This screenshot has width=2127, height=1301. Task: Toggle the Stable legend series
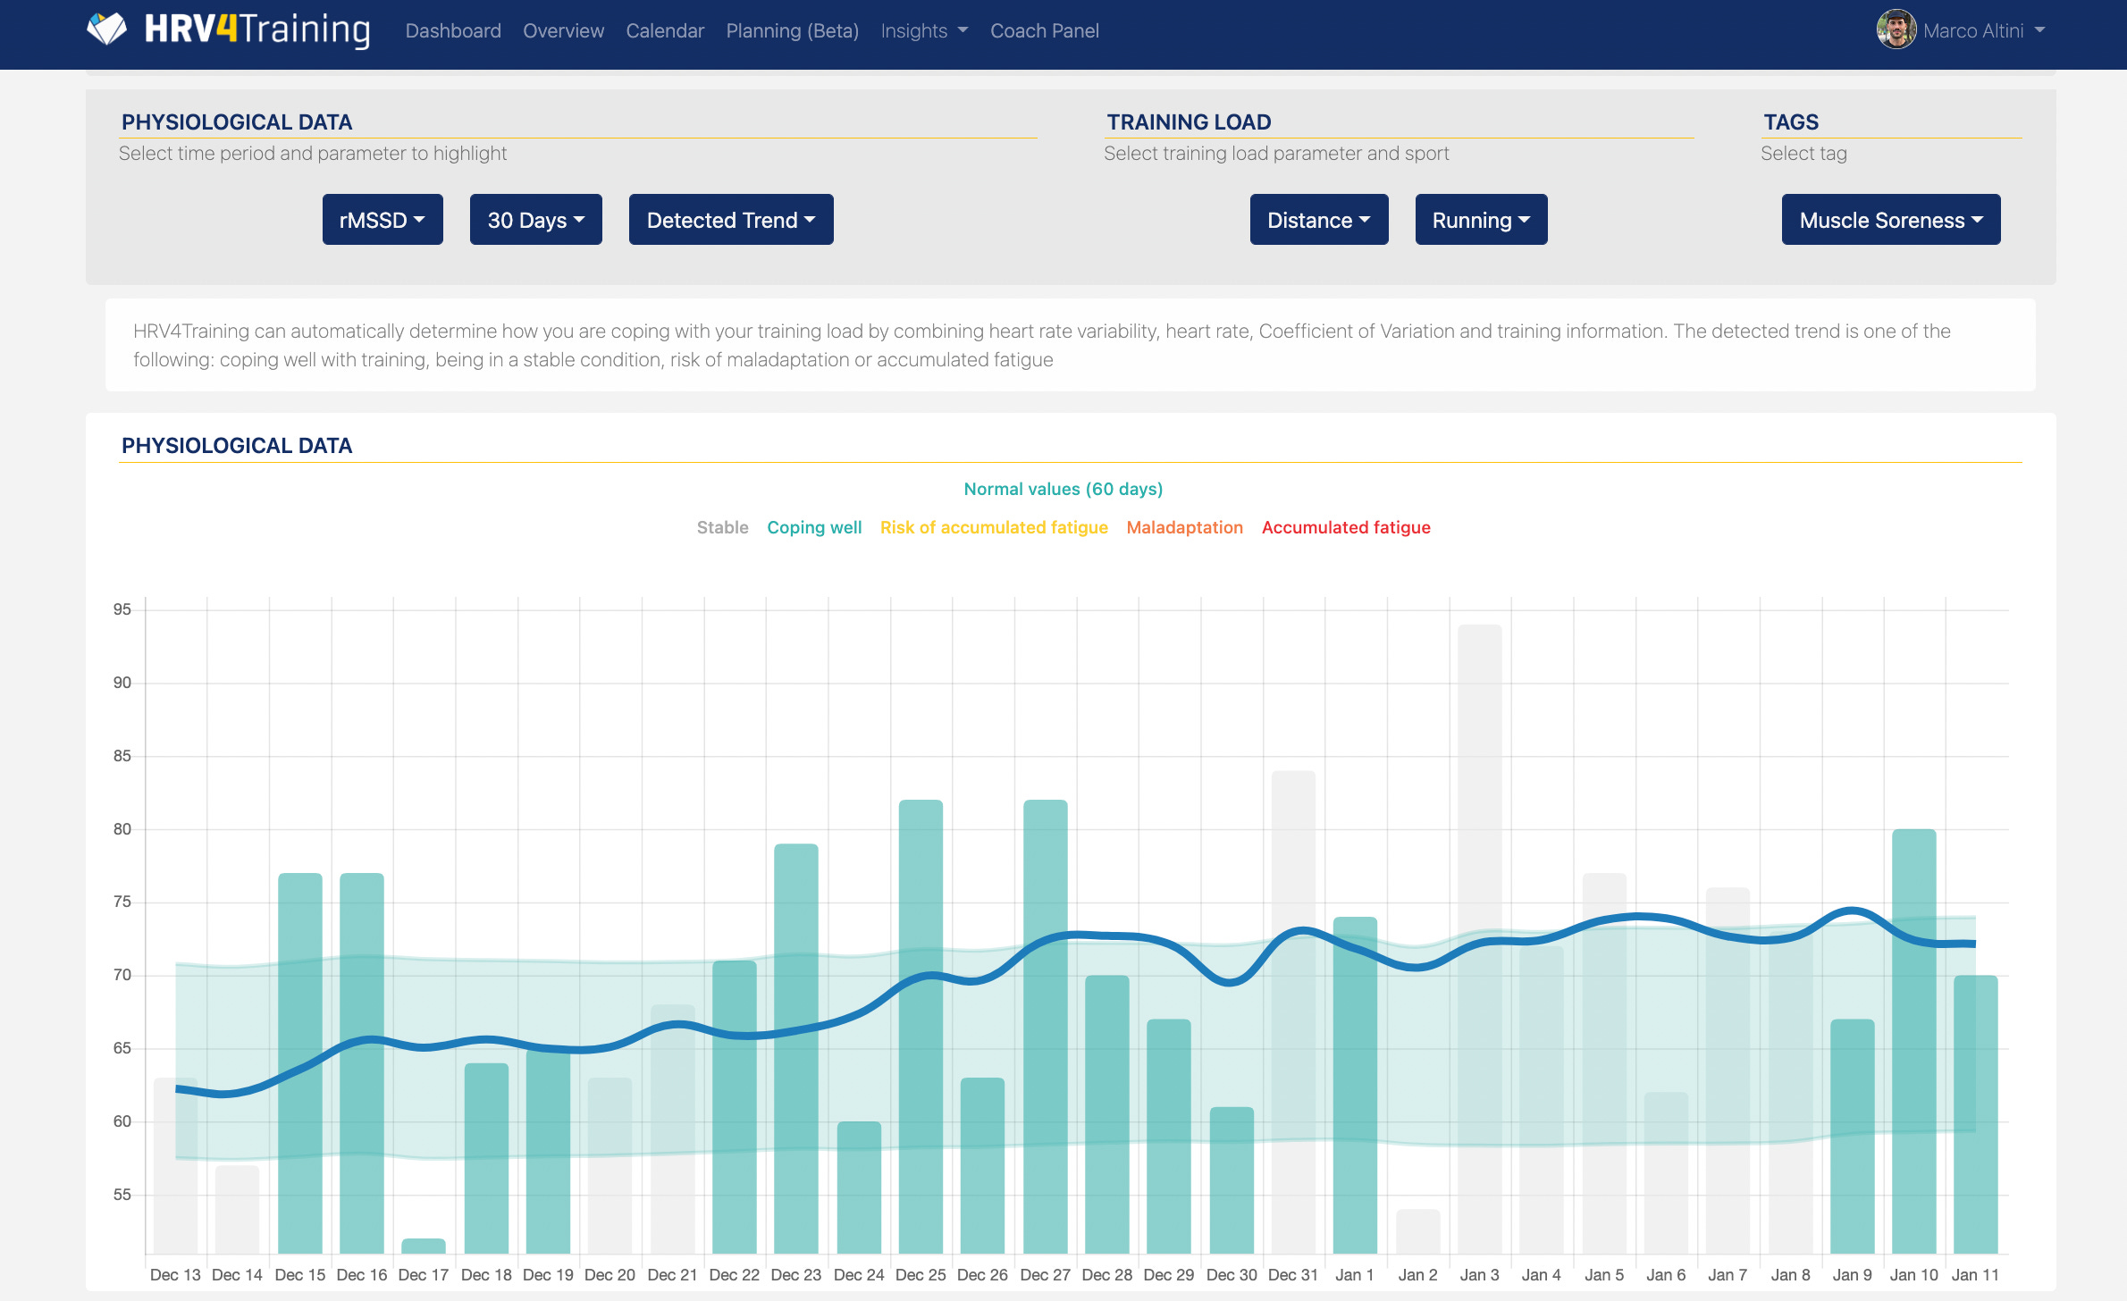point(722,527)
